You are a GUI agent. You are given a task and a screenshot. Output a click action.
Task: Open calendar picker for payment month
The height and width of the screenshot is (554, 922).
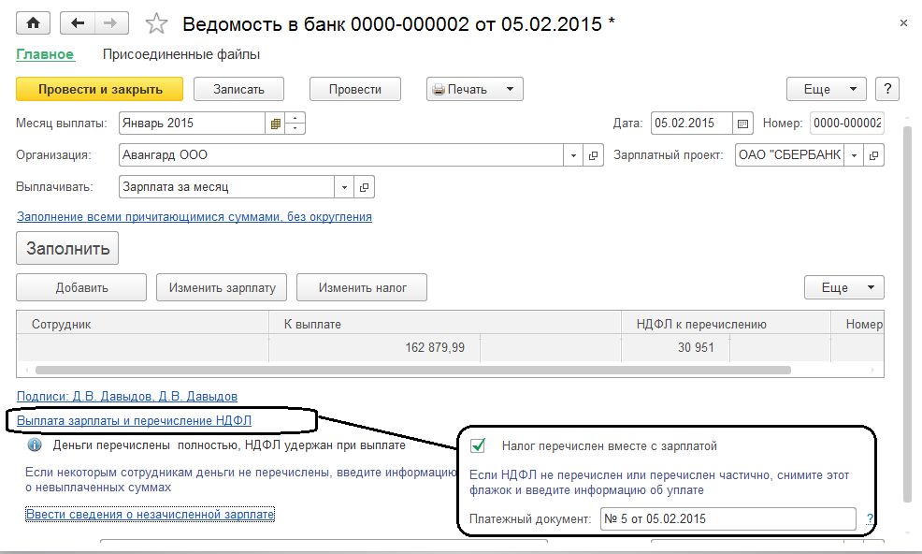click(275, 124)
